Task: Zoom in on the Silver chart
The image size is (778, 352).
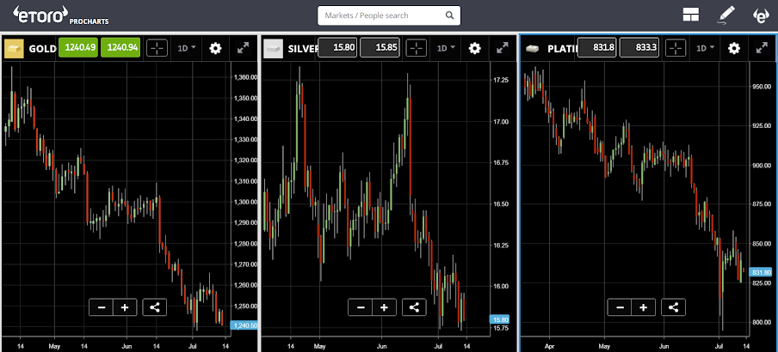Action: coord(384,307)
